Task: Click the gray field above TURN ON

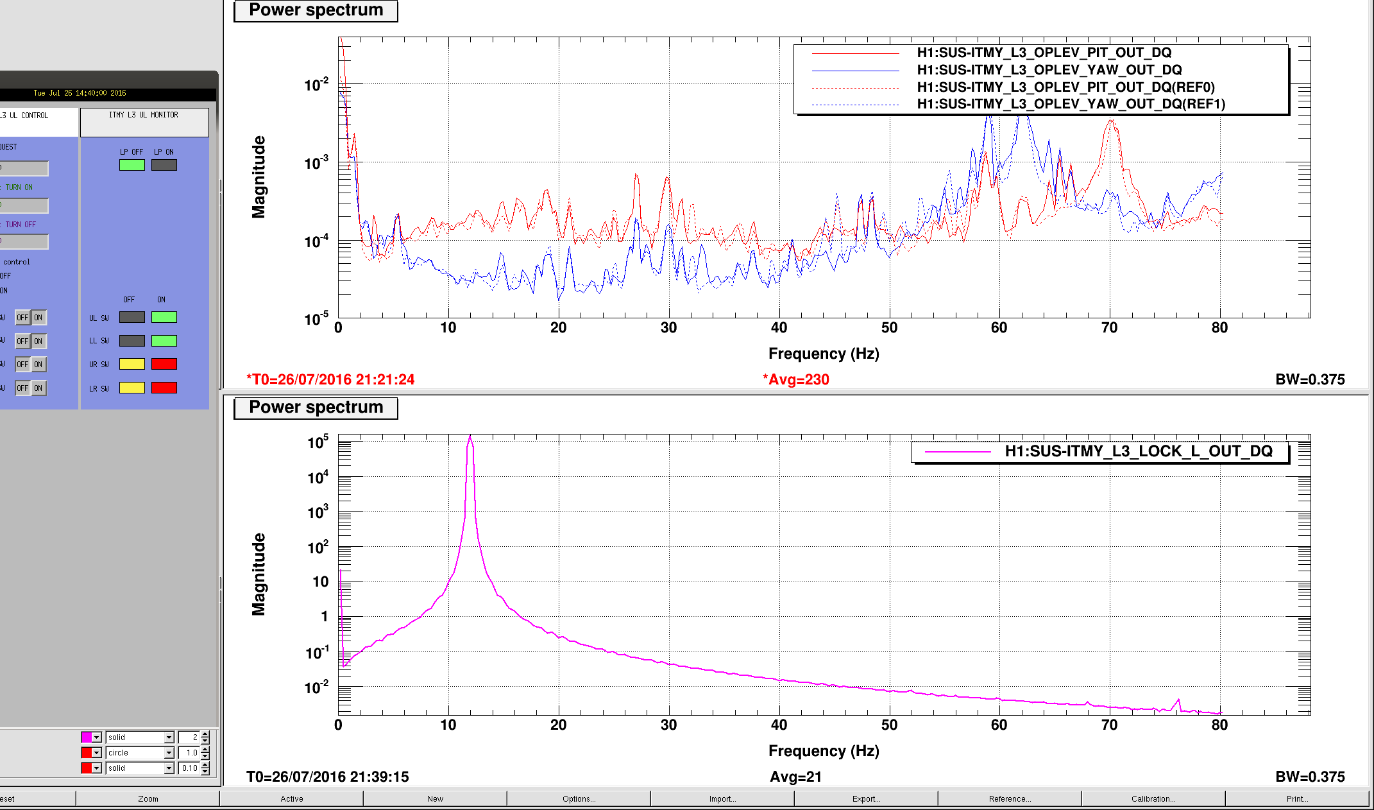Action: click(24, 168)
